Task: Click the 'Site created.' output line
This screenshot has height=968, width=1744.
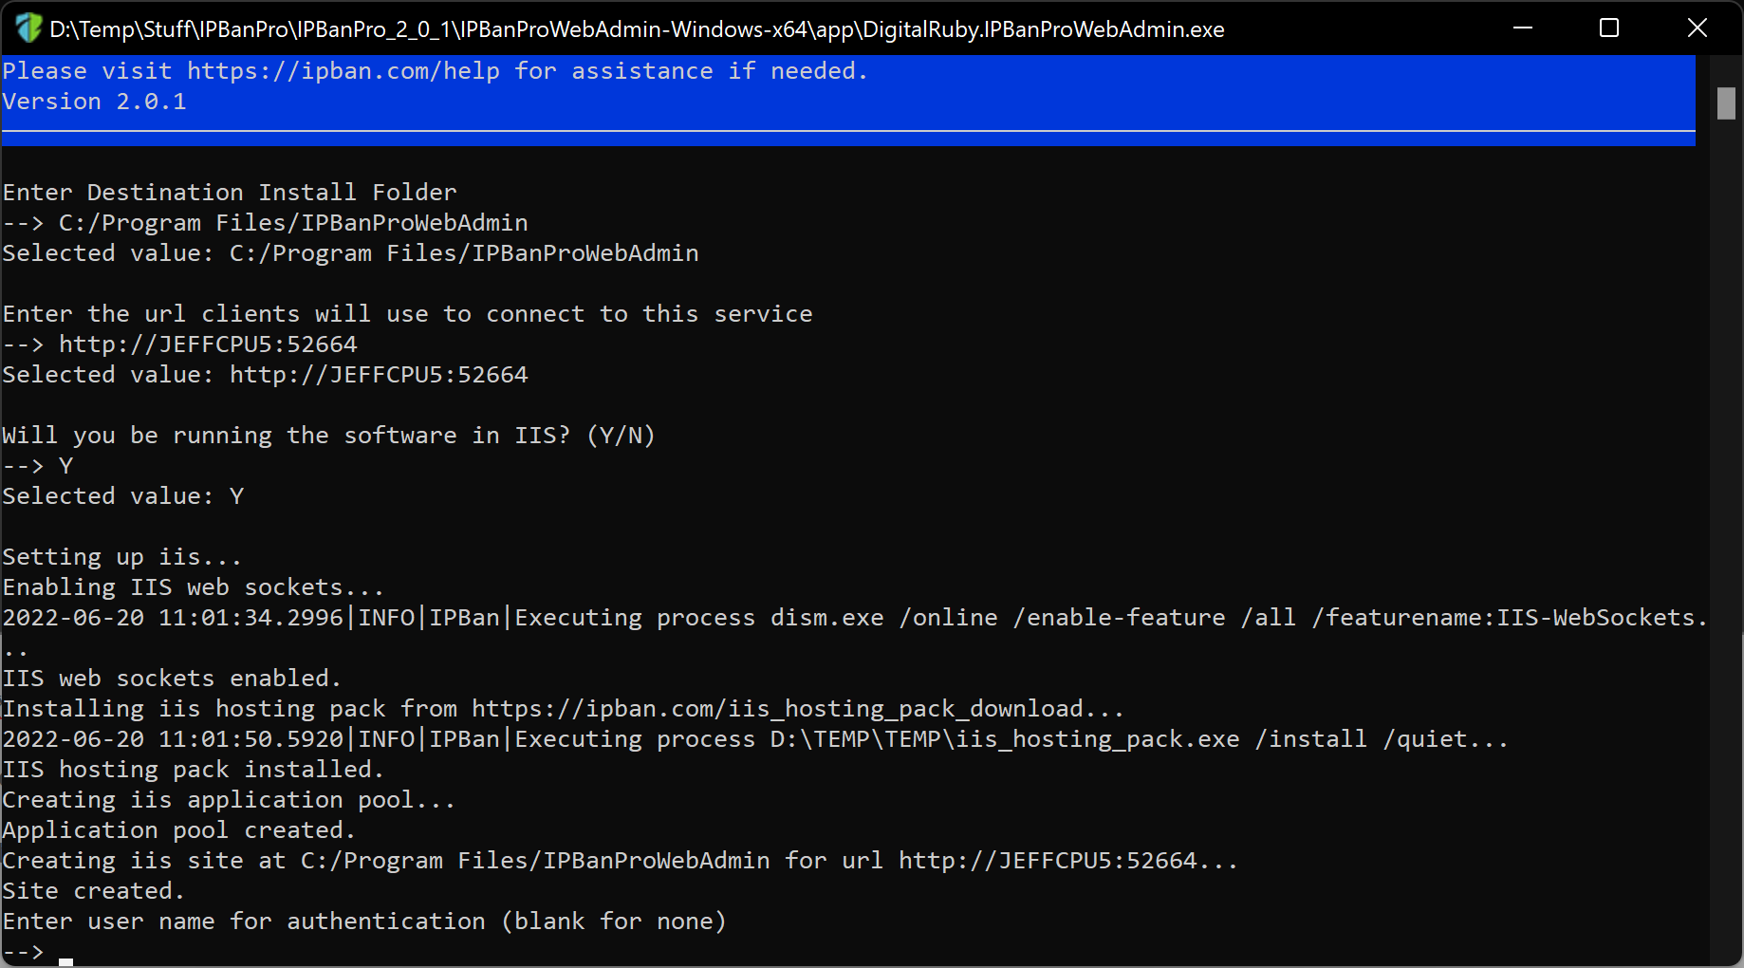Action: point(93,891)
